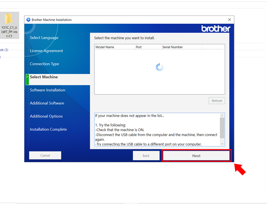Go to Select Language step
The image size is (267, 204).
[x=44, y=38]
